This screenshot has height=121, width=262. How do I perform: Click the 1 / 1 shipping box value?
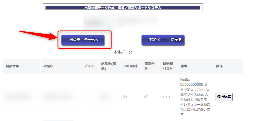click(x=167, y=97)
